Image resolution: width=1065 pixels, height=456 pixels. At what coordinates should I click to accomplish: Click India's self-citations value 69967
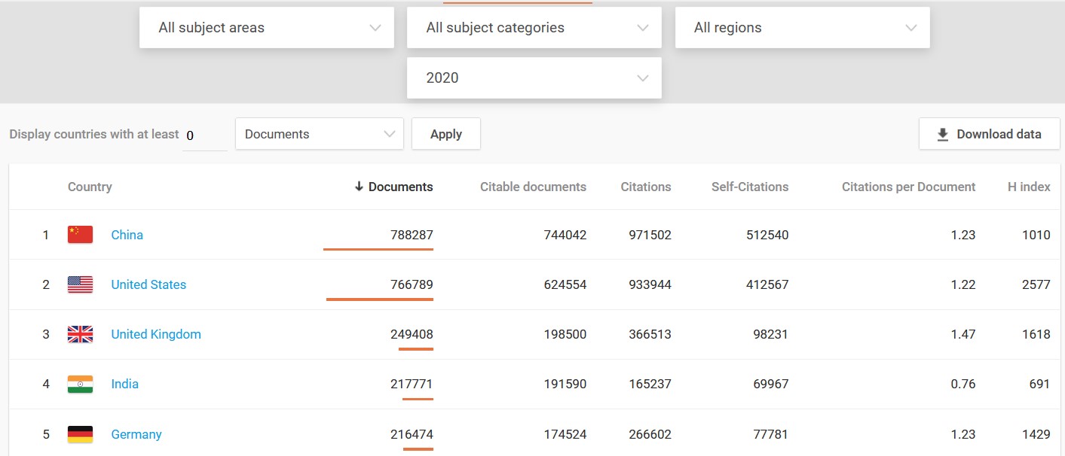[x=770, y=384]
